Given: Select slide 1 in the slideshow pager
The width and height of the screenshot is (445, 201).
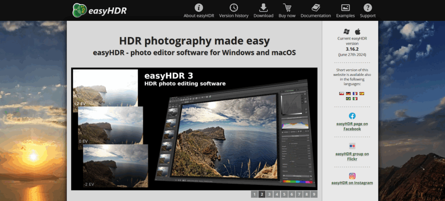Looking at the screenshot, I should pyautogui.click(x=255, y=194).
